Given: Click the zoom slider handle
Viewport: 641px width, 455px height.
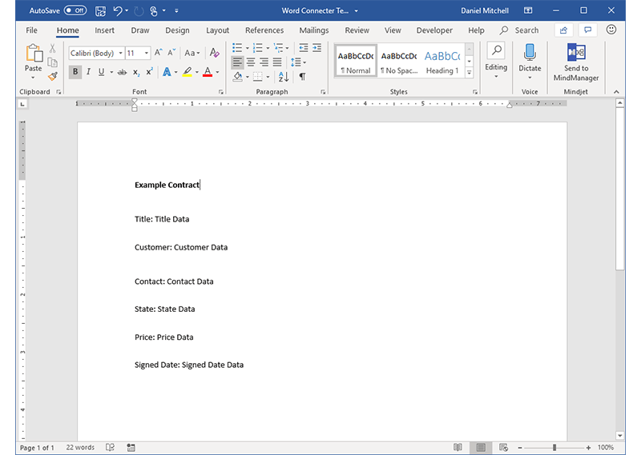Looking at the screenshot, I should [554, 448].
